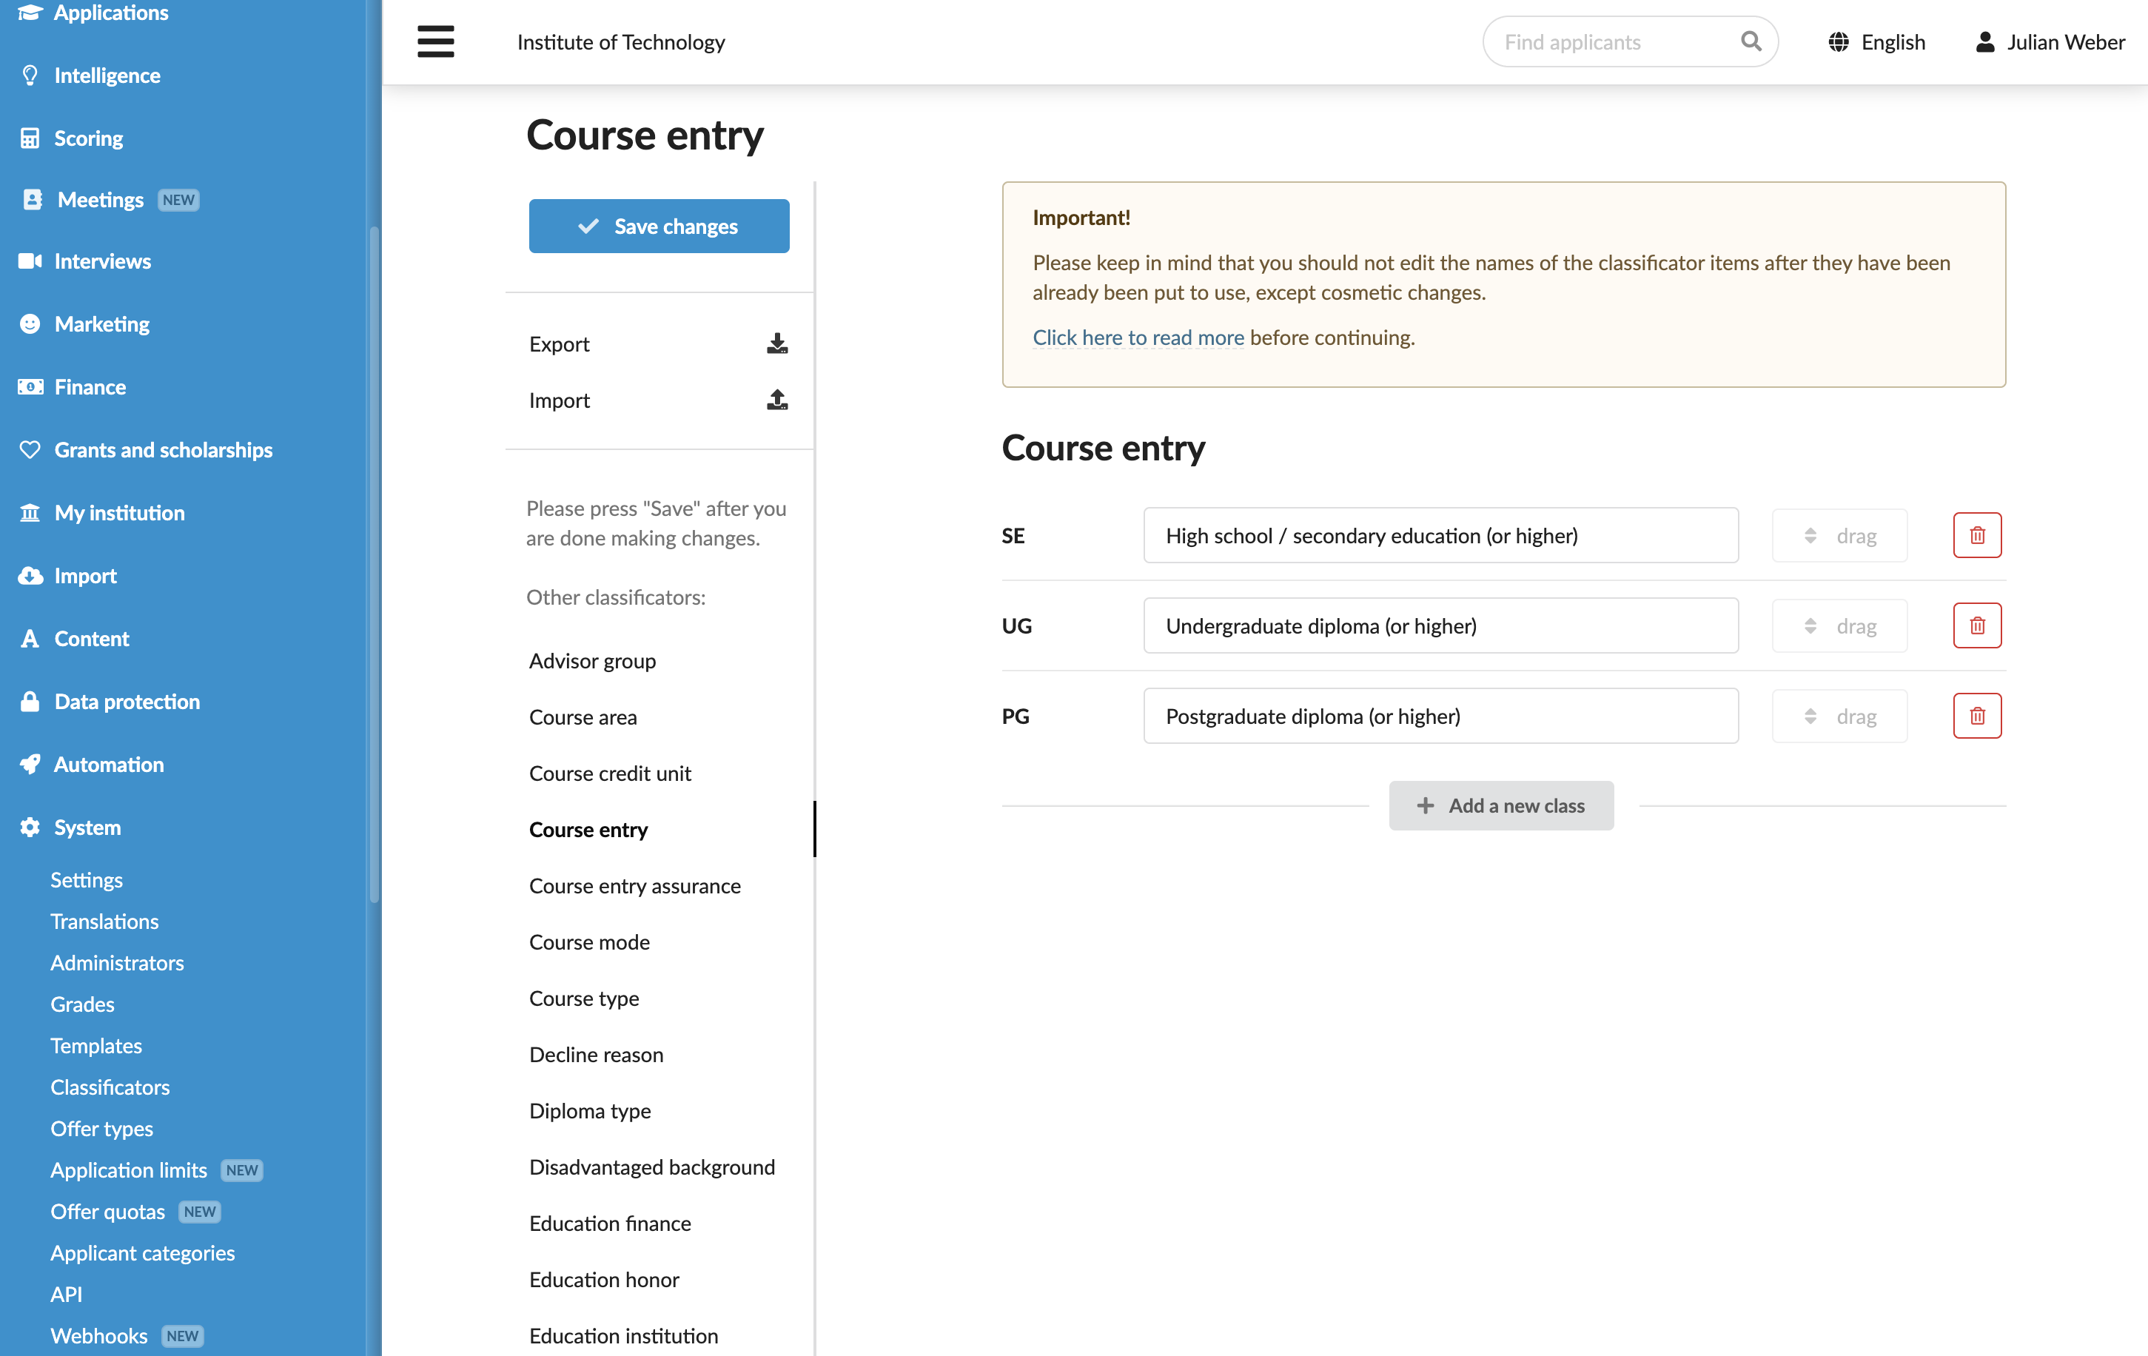Click the Meetings contact icon
The image size is (2148, 1356).
tap(32, 199)
